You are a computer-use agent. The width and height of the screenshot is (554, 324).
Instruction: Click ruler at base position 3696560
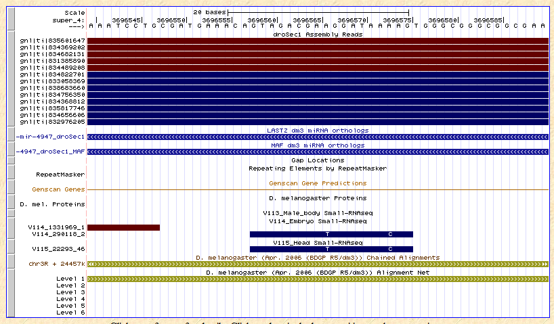tap(261, 20)
